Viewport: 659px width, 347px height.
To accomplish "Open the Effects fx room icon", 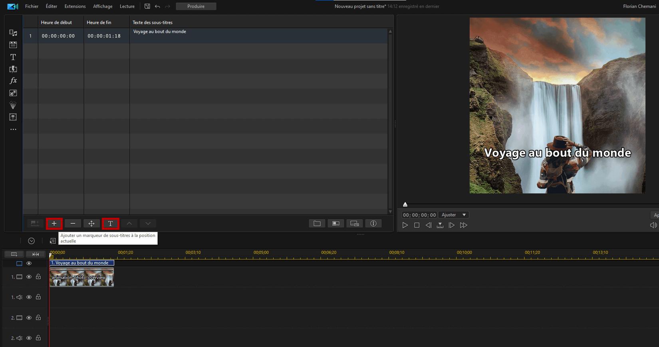I will 13,81.
